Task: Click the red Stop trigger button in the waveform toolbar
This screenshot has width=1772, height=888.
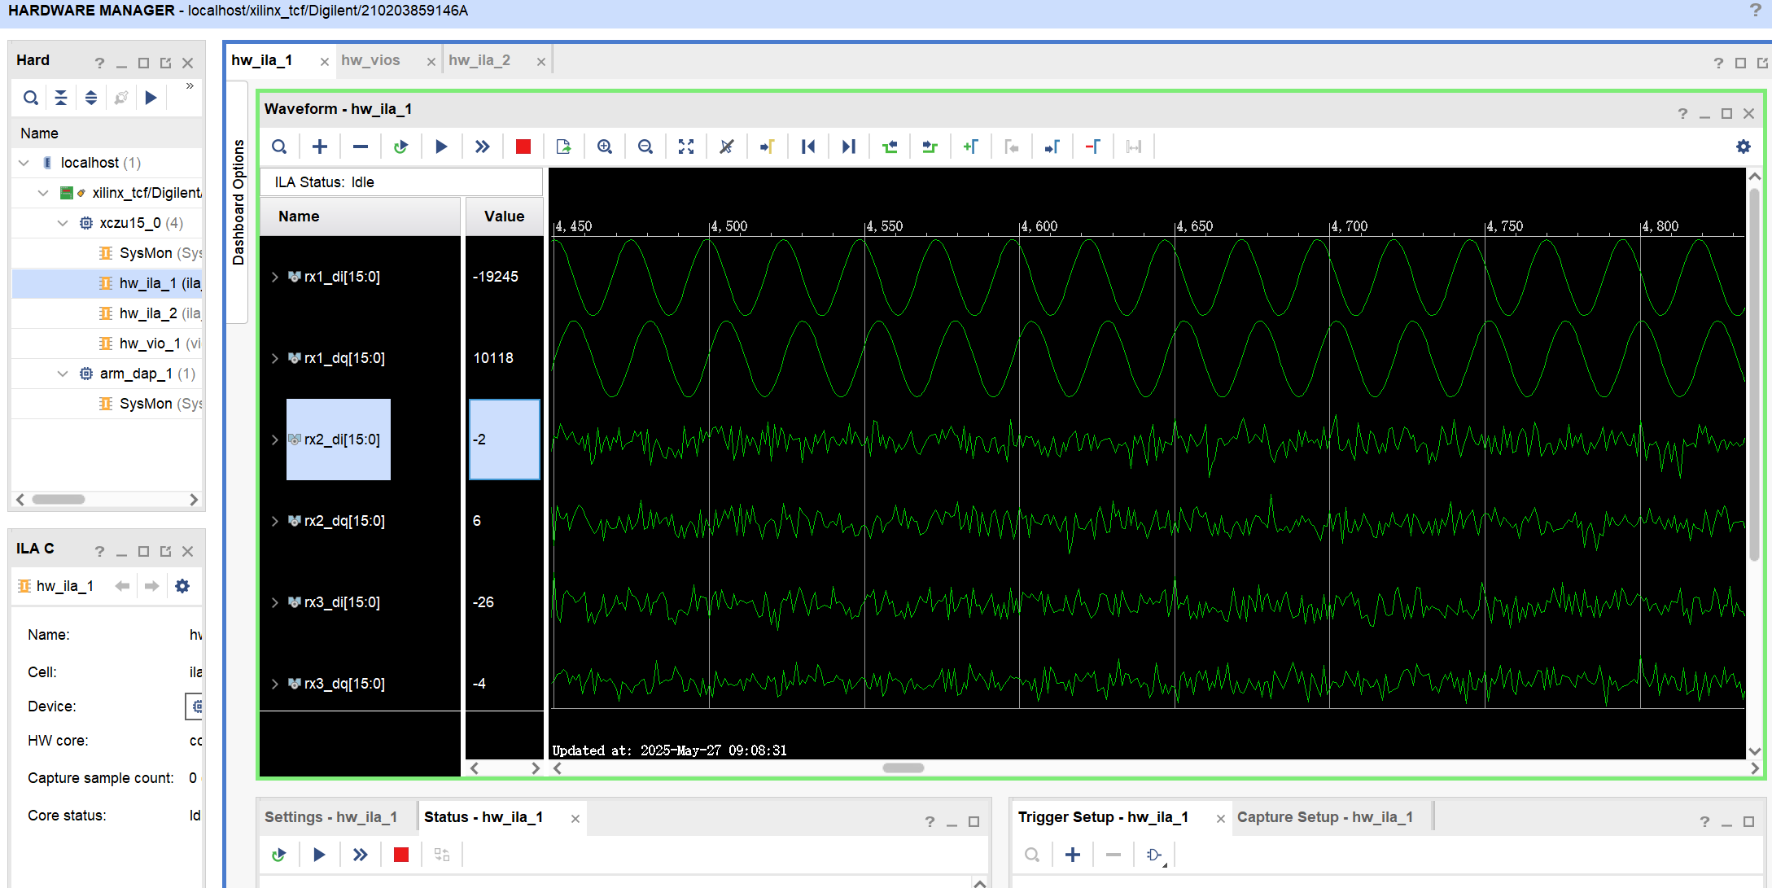Action: click(523, 147)
